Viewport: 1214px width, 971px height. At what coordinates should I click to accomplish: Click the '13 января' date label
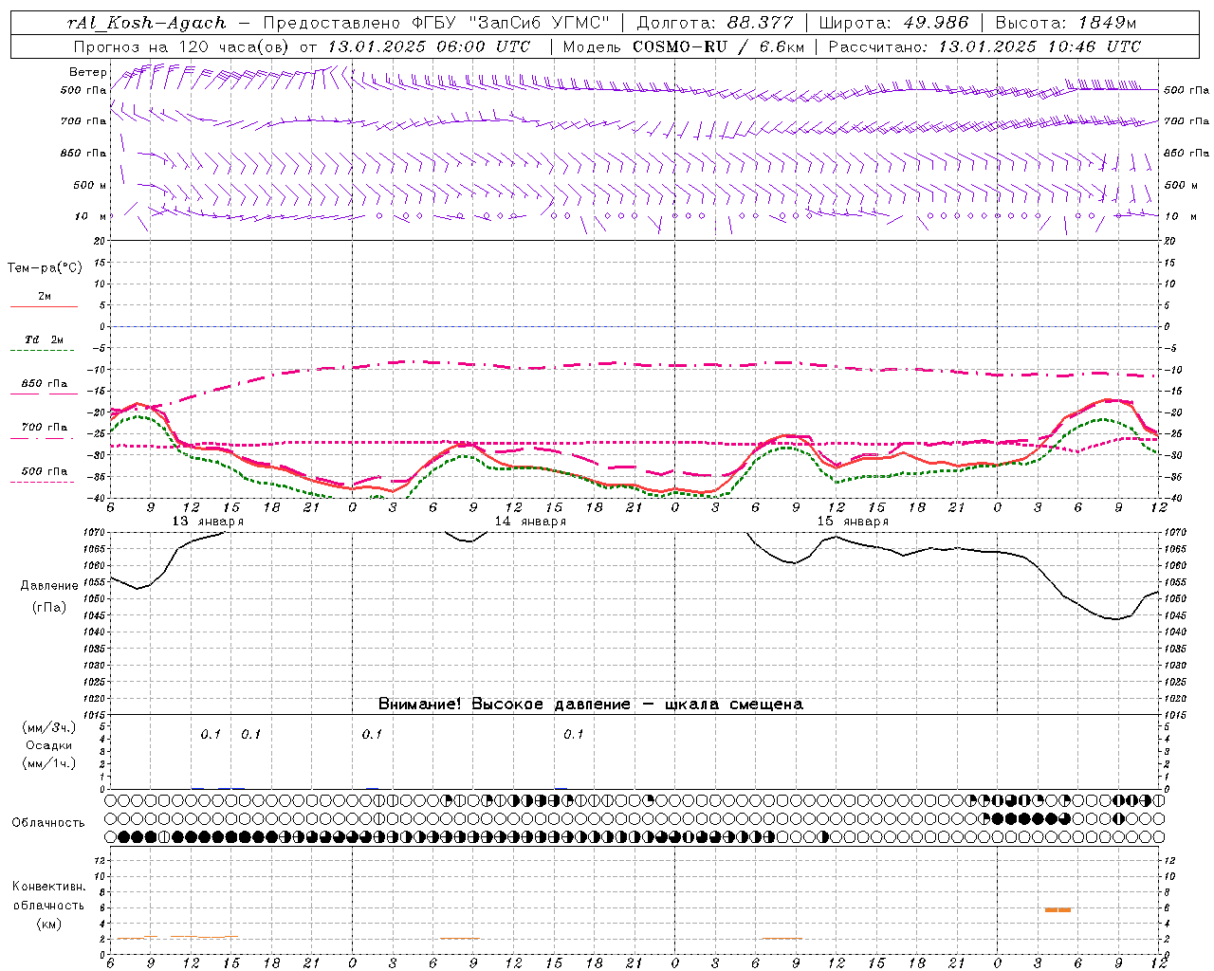208,522
